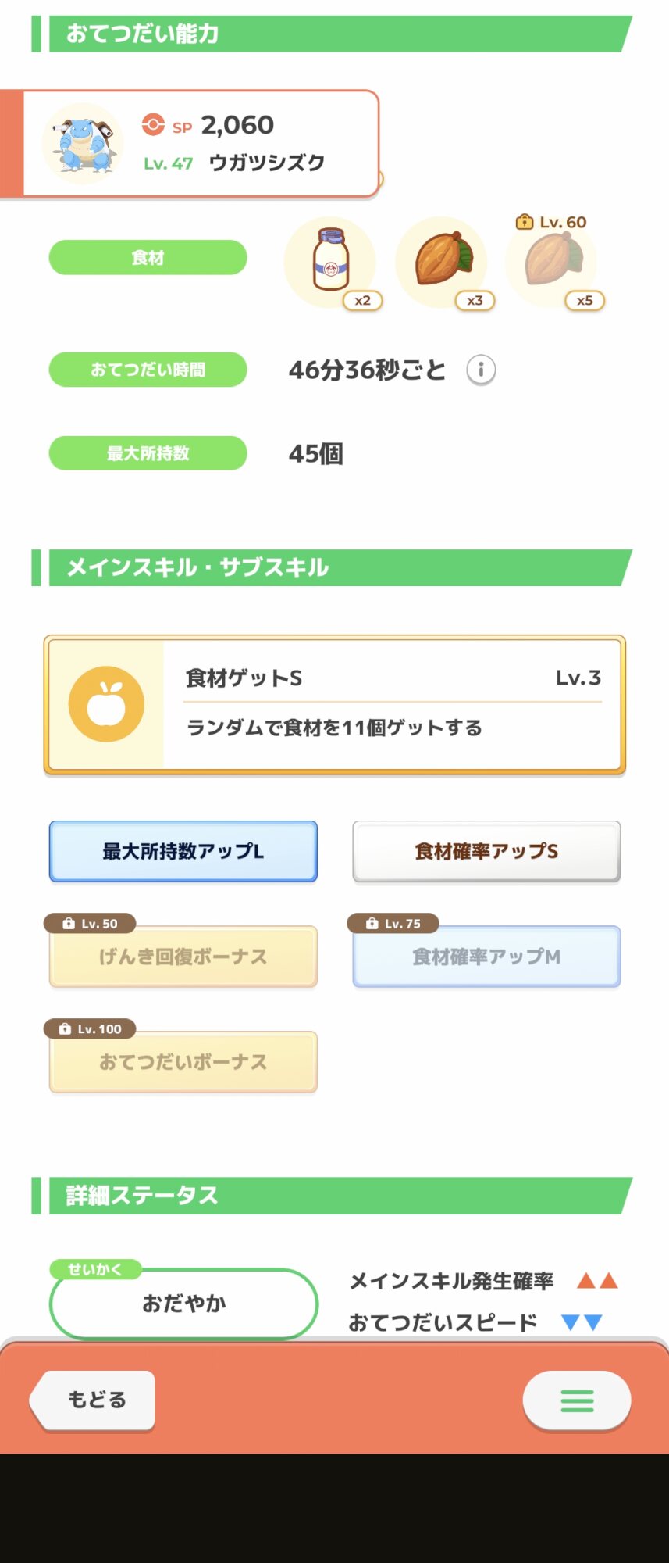This screenshot has width=669, height=1563.
Task: Select the 食材確率アップS sub skill
Action: (x=486, y=851)
